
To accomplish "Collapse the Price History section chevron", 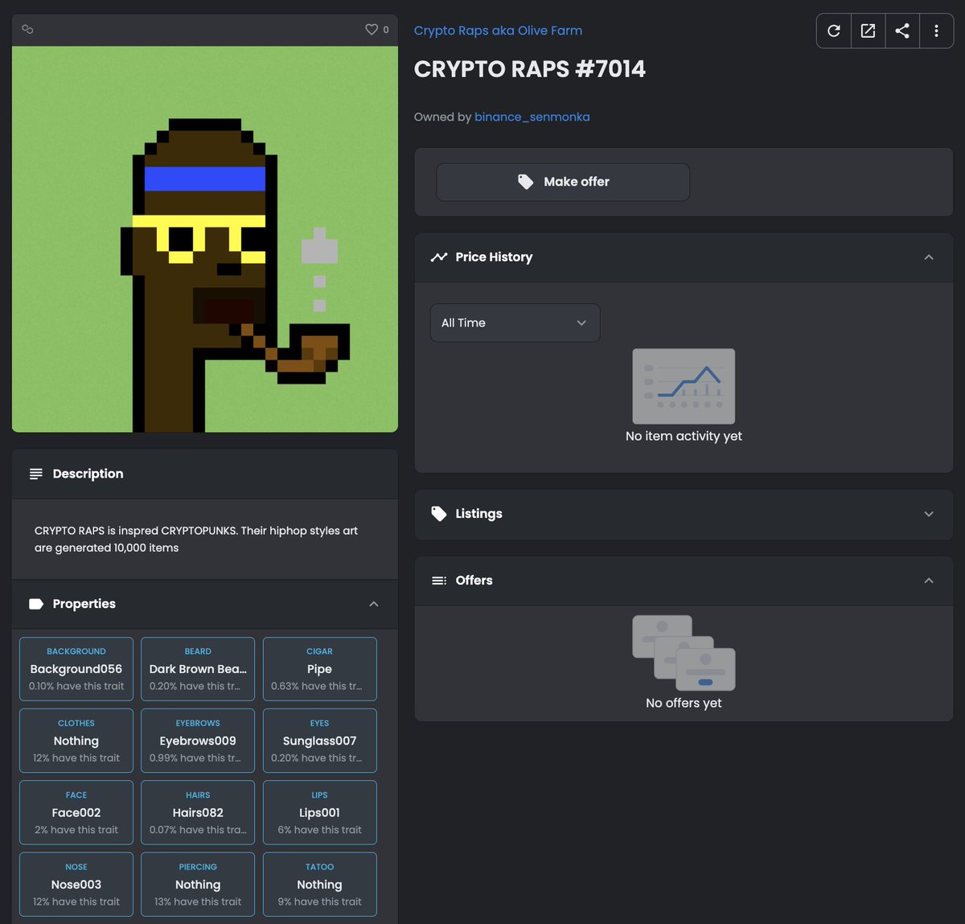I will coord(929,257).
